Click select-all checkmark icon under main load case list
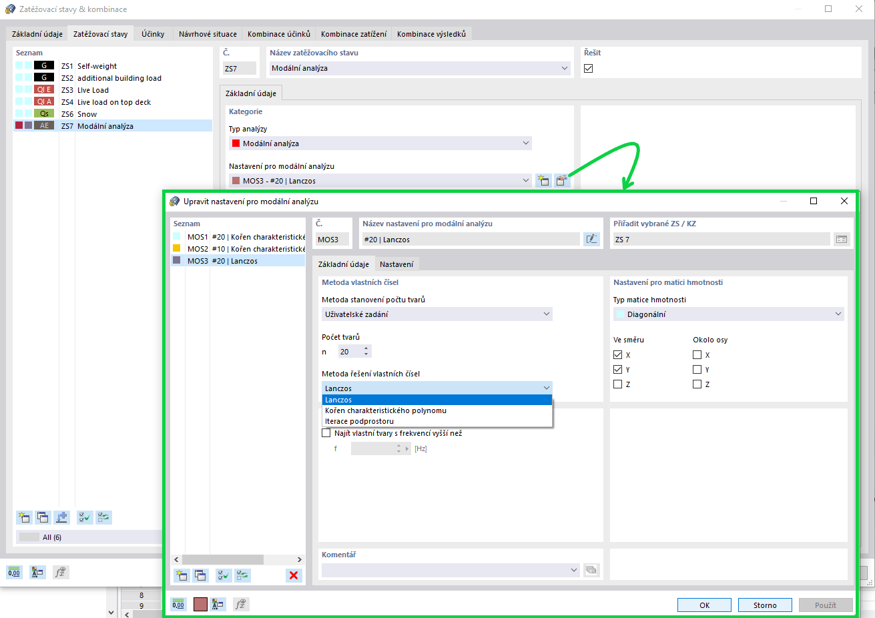 85,517
